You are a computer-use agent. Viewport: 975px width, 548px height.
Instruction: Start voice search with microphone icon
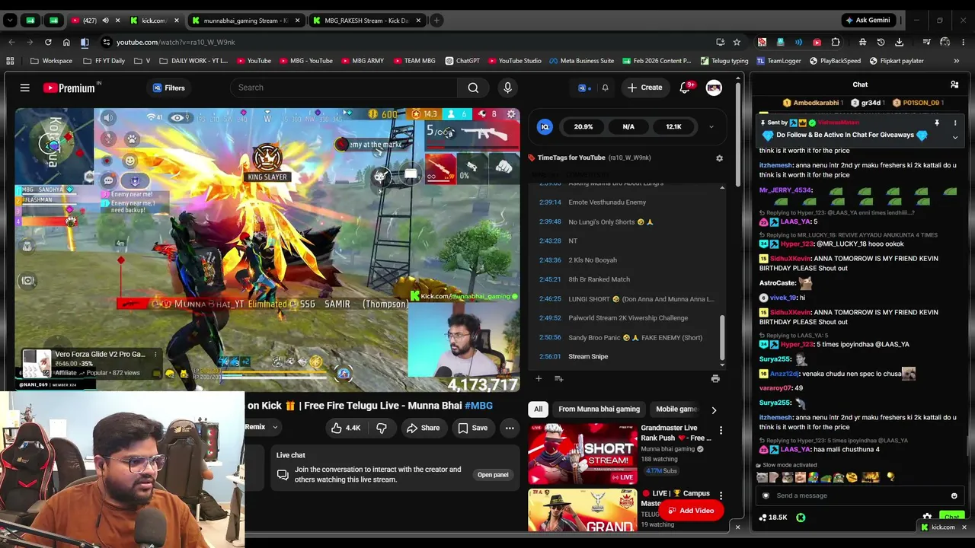507,88
